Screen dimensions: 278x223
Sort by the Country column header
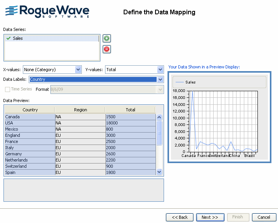[30, 110]
